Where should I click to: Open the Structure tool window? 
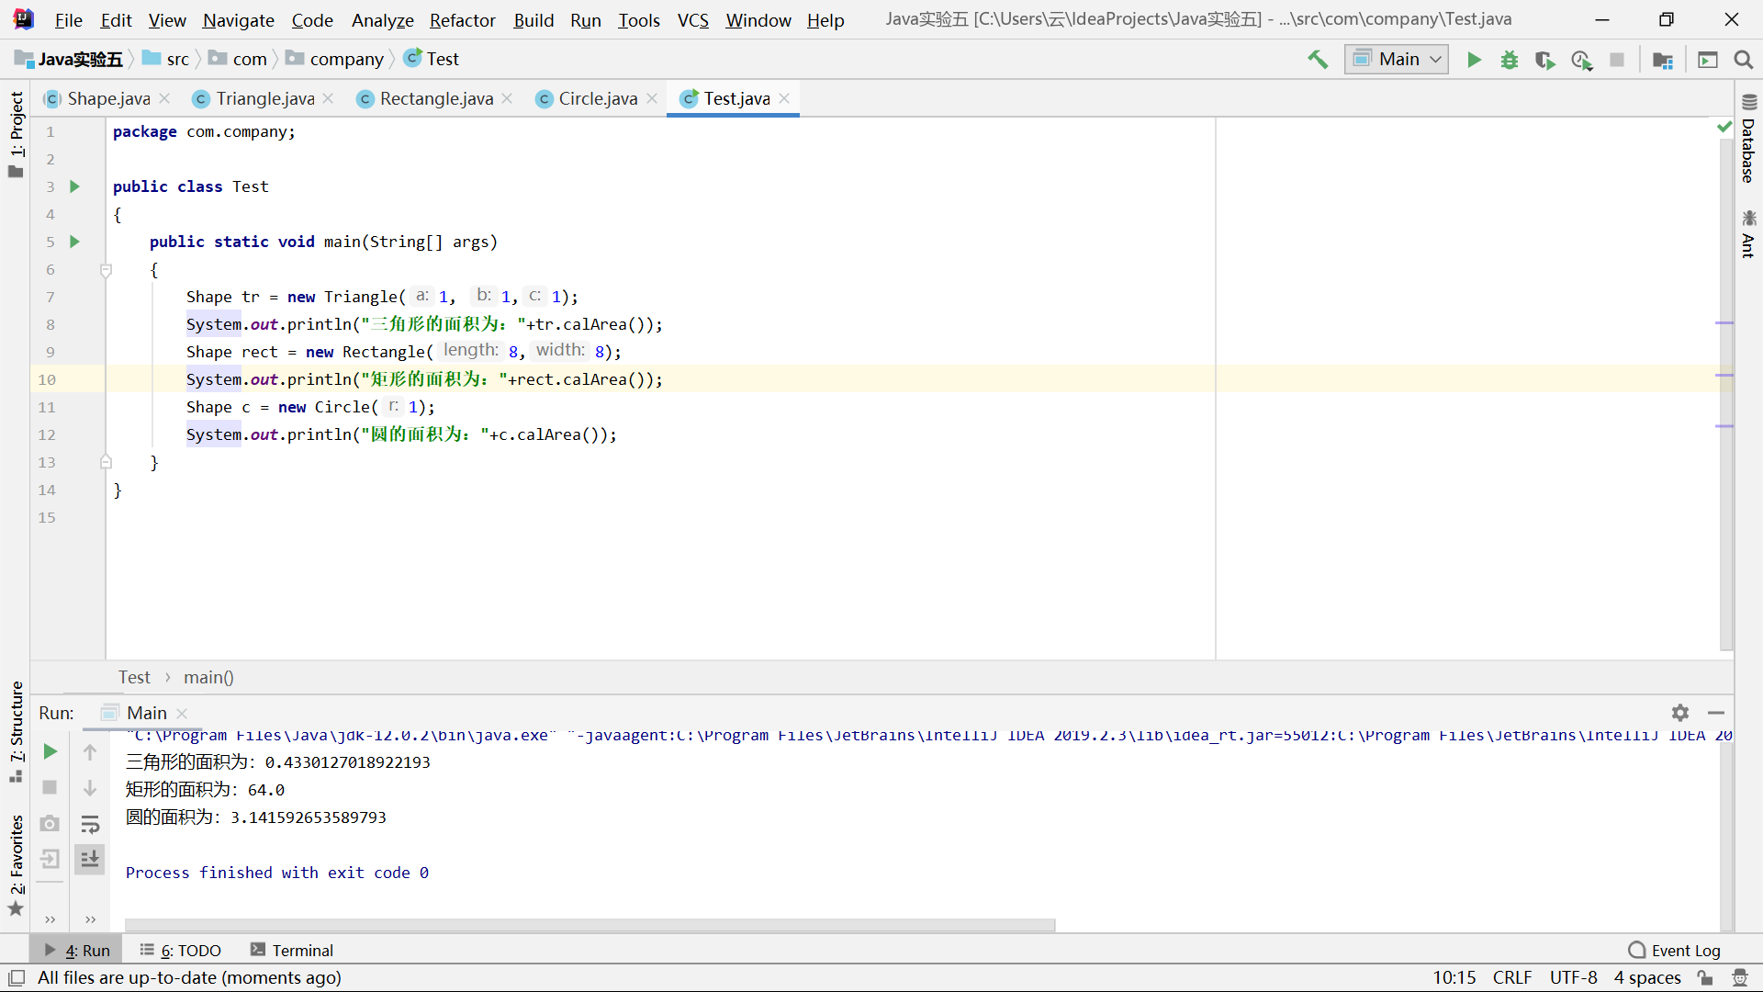point(16,732)
